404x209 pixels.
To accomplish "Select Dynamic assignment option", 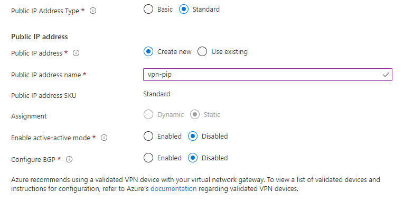I will pos(148,115).
